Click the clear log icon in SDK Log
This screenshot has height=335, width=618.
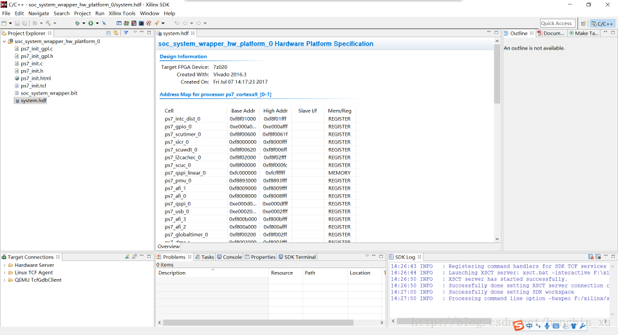591,257
